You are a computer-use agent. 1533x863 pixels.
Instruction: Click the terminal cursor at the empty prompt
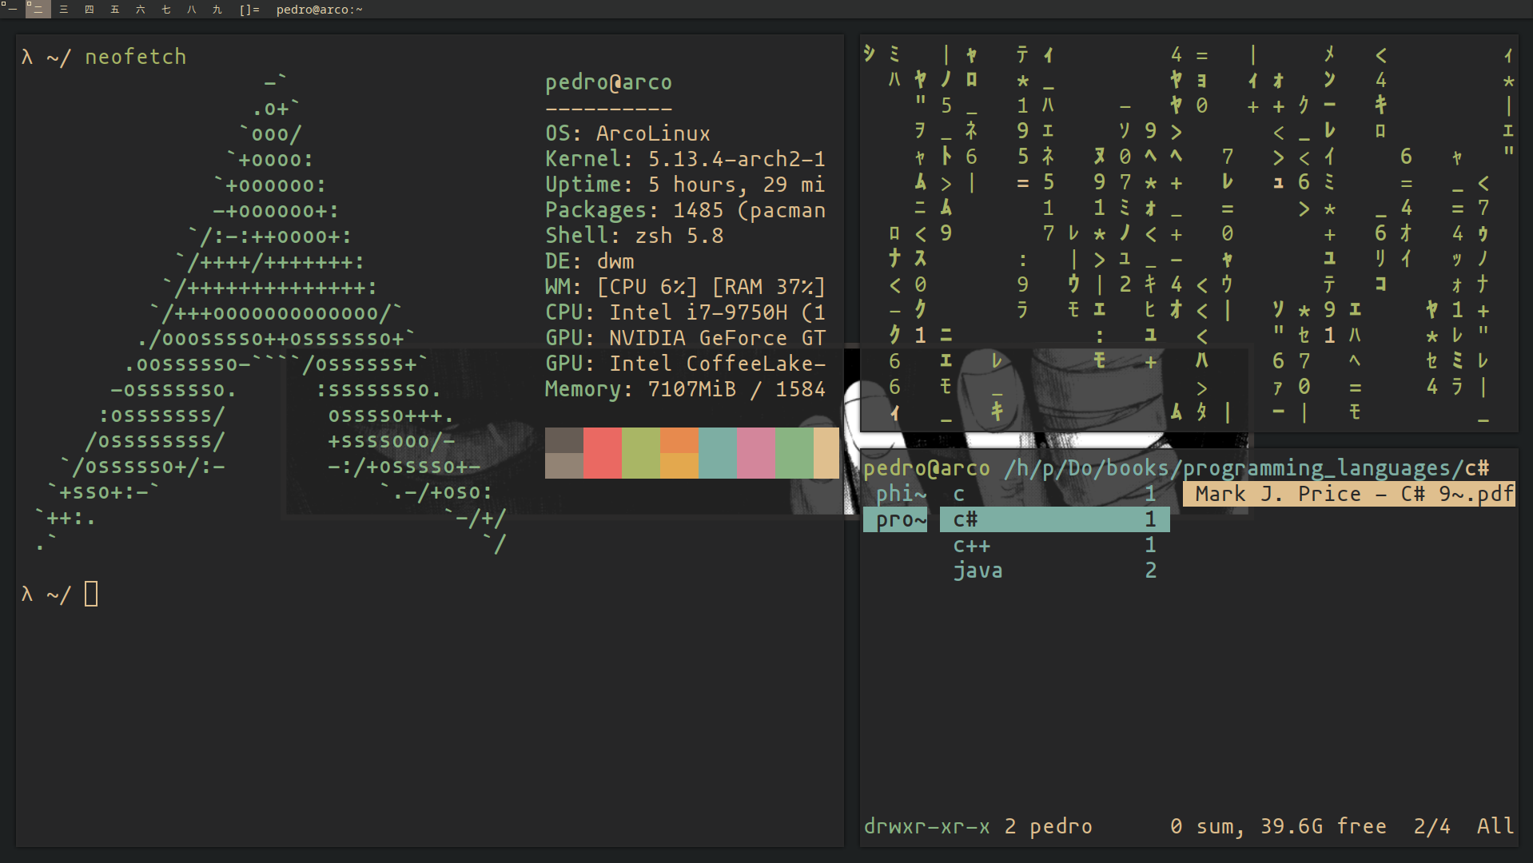pyautogui.click(x=91, y=594)
